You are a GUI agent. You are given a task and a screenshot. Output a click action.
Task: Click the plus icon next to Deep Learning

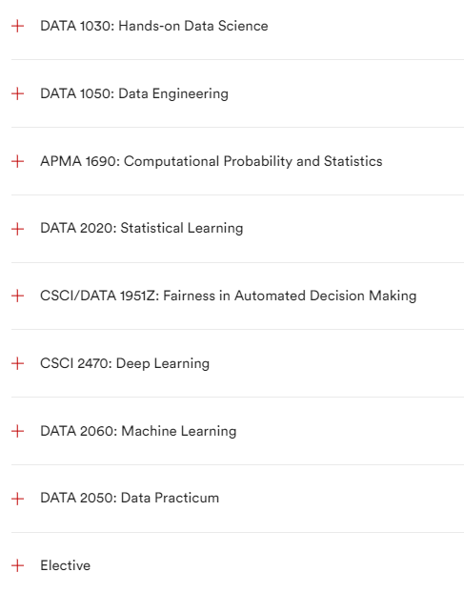click(x=17, y=363)
